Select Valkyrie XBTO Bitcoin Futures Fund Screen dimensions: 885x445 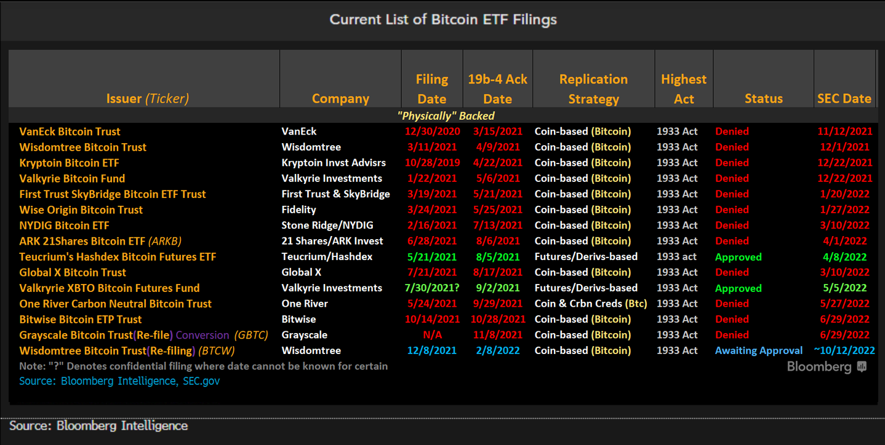pos(110,288)
